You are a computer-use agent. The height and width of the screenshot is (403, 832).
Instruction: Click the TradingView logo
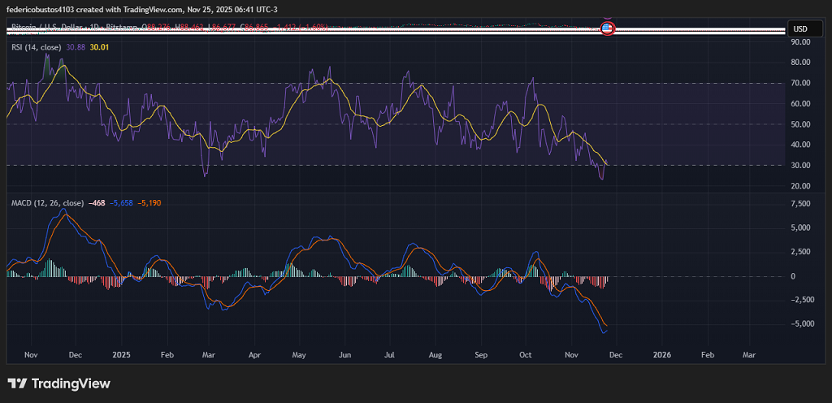click(58, 383)
